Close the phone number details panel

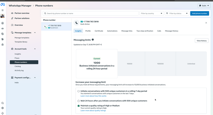206,23
